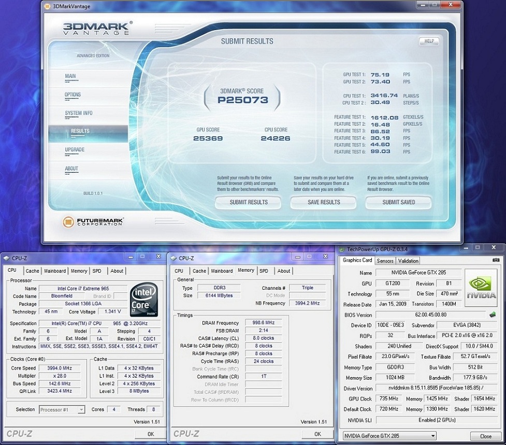Click the GPU score value 25369
The image size is (506, 445).
(x=208, y=138)
